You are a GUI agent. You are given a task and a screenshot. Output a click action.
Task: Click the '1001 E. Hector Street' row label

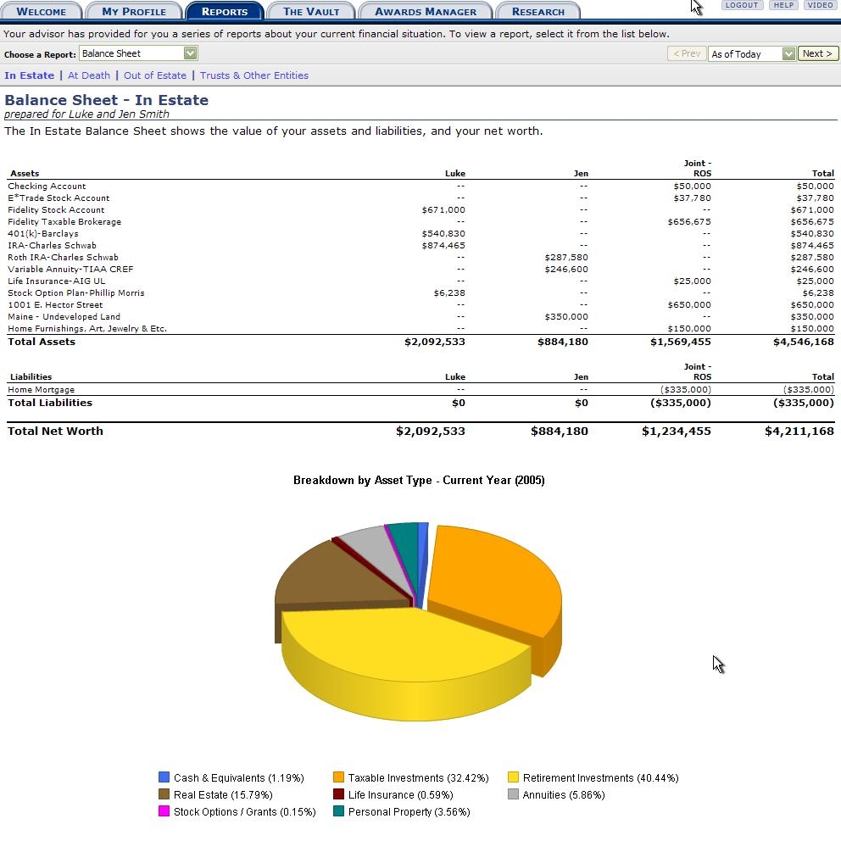(55, 305)
